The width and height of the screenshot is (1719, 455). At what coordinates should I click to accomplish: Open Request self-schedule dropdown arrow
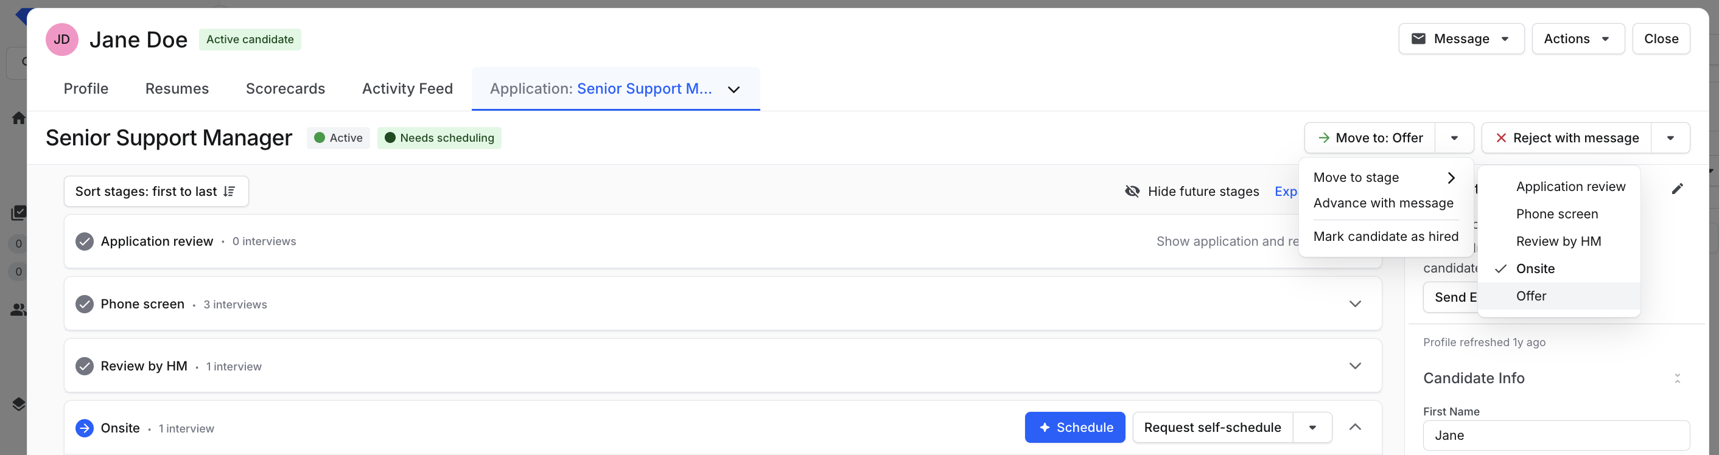pos(1312,428)
